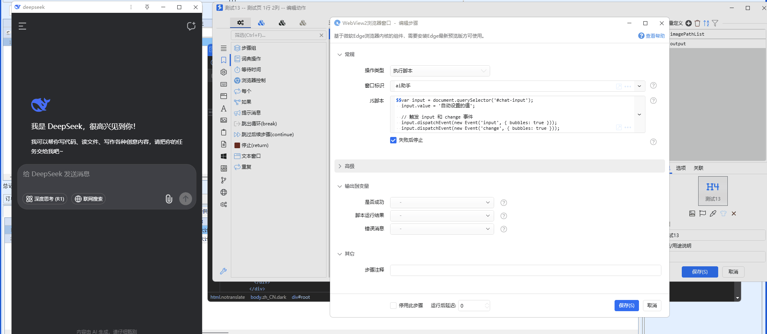Save the WebView2 step with 保存(S)
Viewport: 767px width, 334px height.
[627, 306]
